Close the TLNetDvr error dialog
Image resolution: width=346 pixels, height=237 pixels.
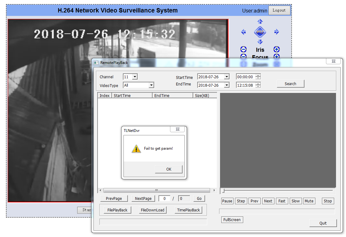tap(178, 129)
